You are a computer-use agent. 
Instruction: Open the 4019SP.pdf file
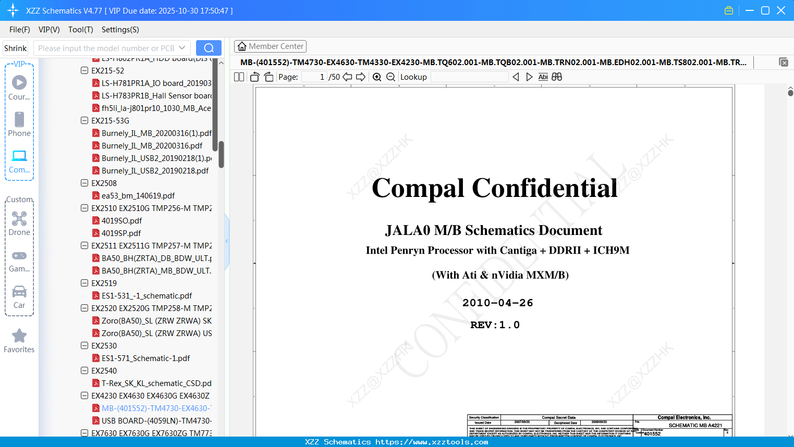(121, 233)
